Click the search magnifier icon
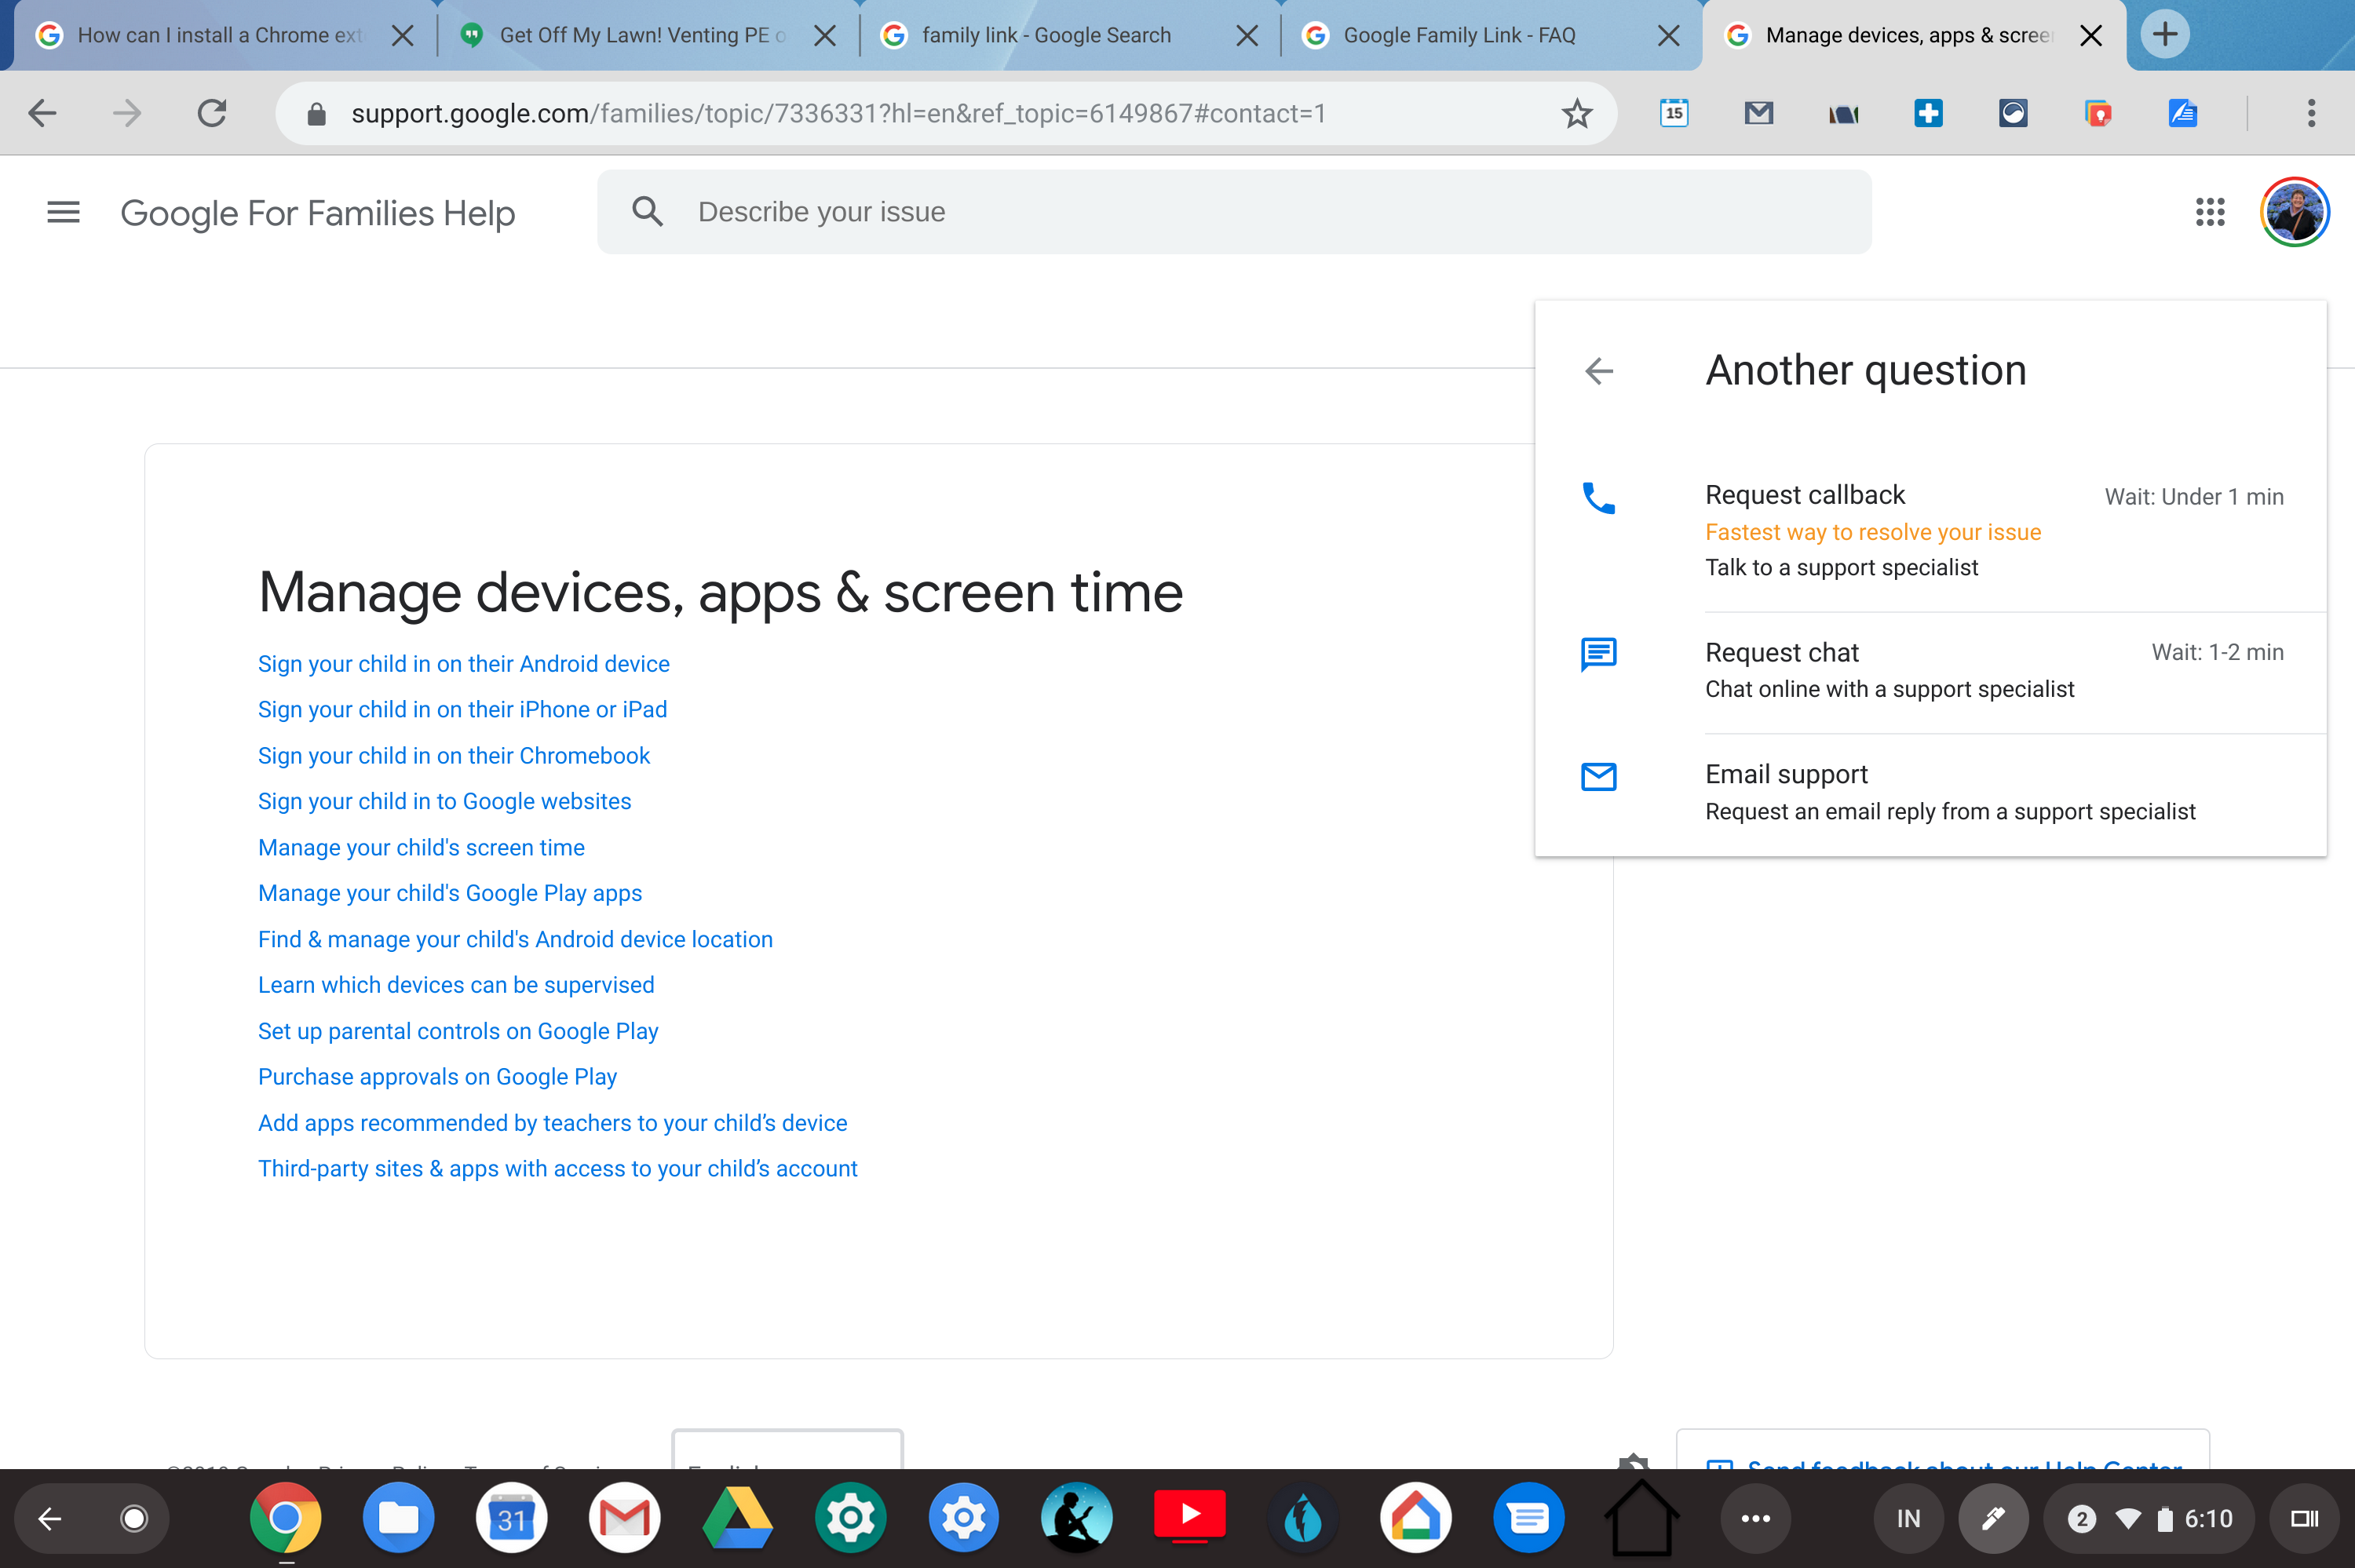The image size is (2355, 1568). [x=647, y=211]
